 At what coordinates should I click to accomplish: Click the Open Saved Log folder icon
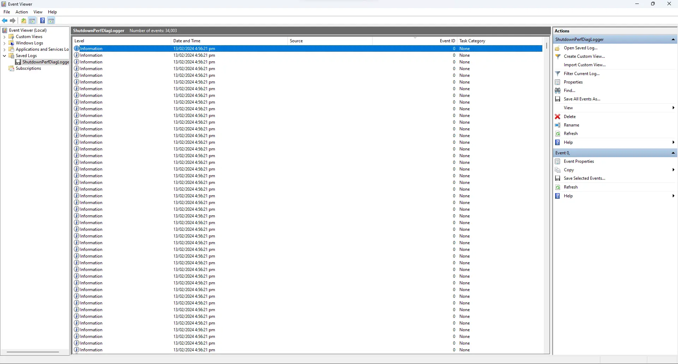click(558, 48)
